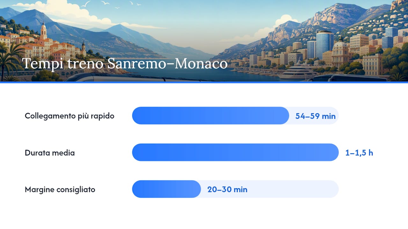Click the palm tree at left edge
The height and width of the screenshot is (229, 408).
click(10, 60)
